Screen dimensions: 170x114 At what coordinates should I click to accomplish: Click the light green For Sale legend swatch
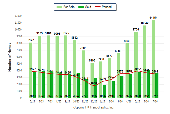pyautogui.click(x=59, y=7)
